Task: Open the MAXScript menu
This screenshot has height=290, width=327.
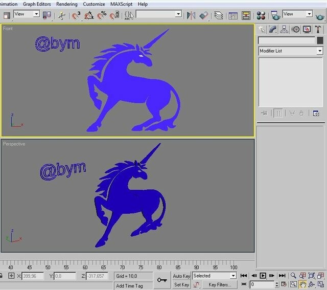Action: tap(122, 4)
